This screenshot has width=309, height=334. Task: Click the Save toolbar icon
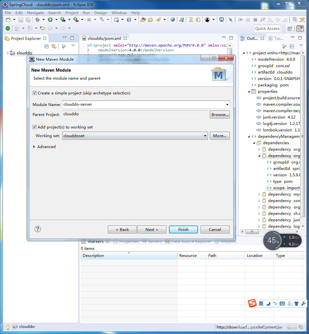(21, 20)
